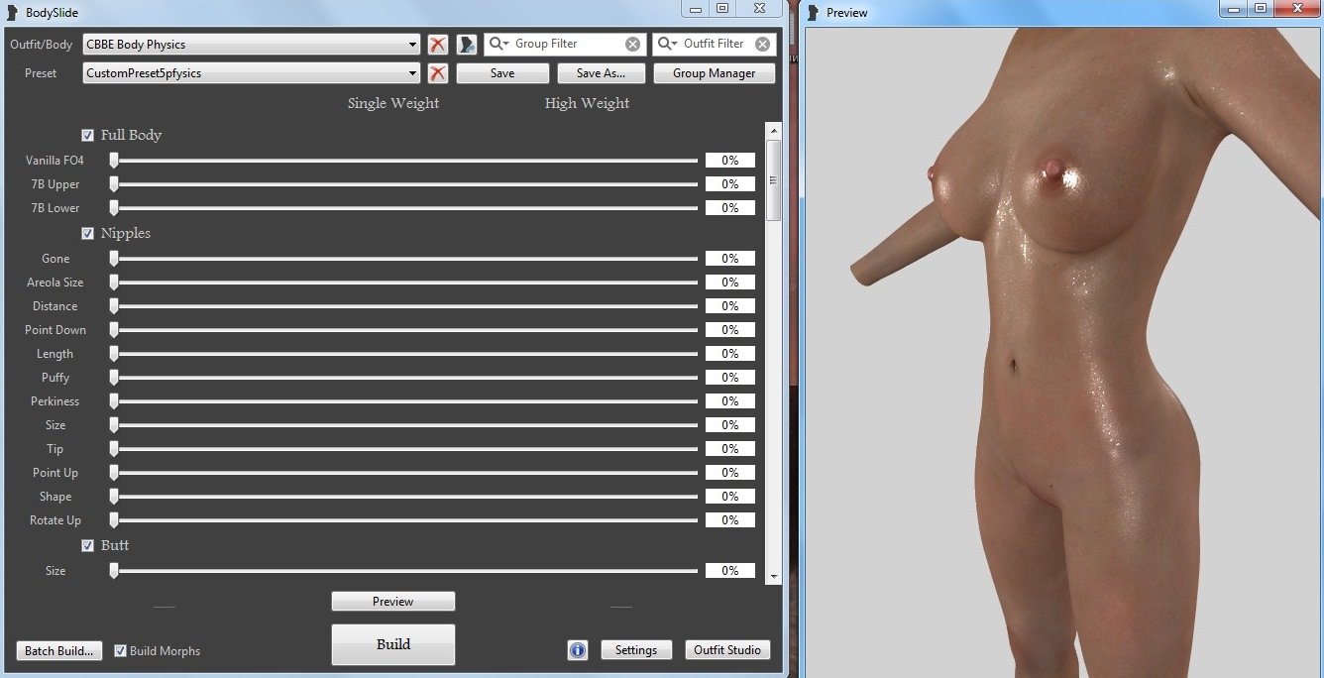Clear the Outfit Filter search field
This screenshot has height=678, width=1324.
762,45
